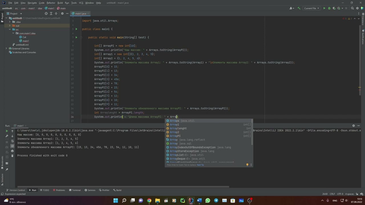Open Run panel settings gear
Screen dimensions: 365x205
click(x=354, y=126)
